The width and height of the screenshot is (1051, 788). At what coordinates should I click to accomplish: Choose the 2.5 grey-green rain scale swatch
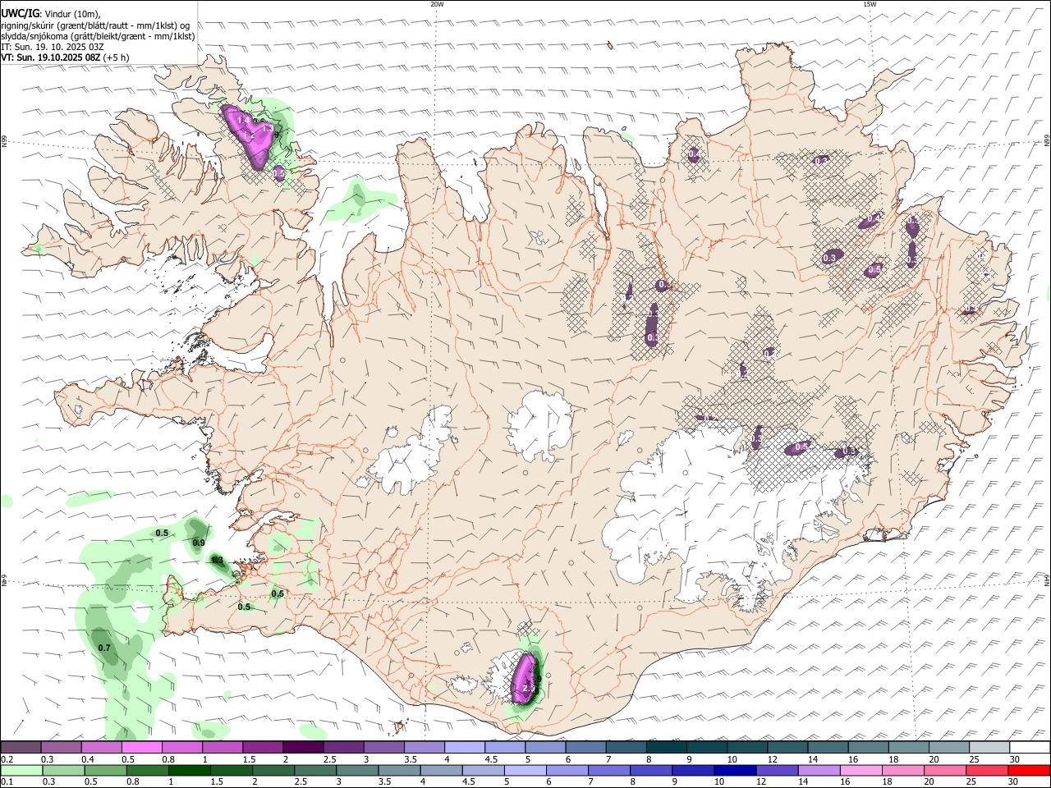click(315, 771)
